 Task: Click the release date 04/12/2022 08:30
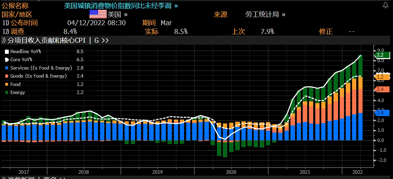97,23
